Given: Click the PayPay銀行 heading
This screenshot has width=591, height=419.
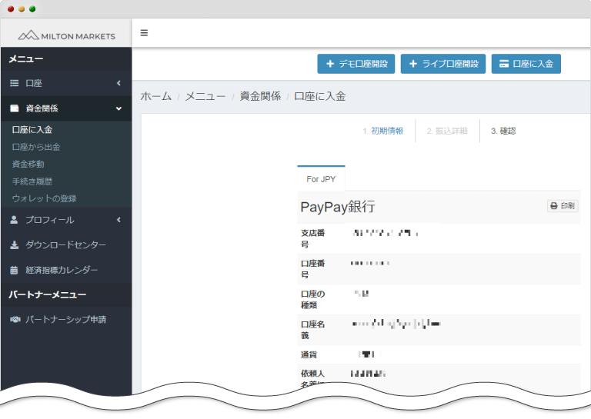Looking at the screenshot, I should click(x=338, y=207).
